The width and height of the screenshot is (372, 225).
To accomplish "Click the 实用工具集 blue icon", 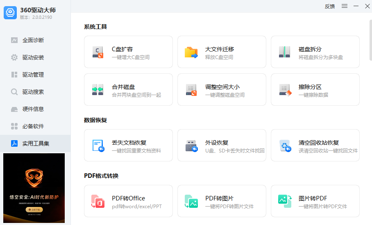I will 14,143.
